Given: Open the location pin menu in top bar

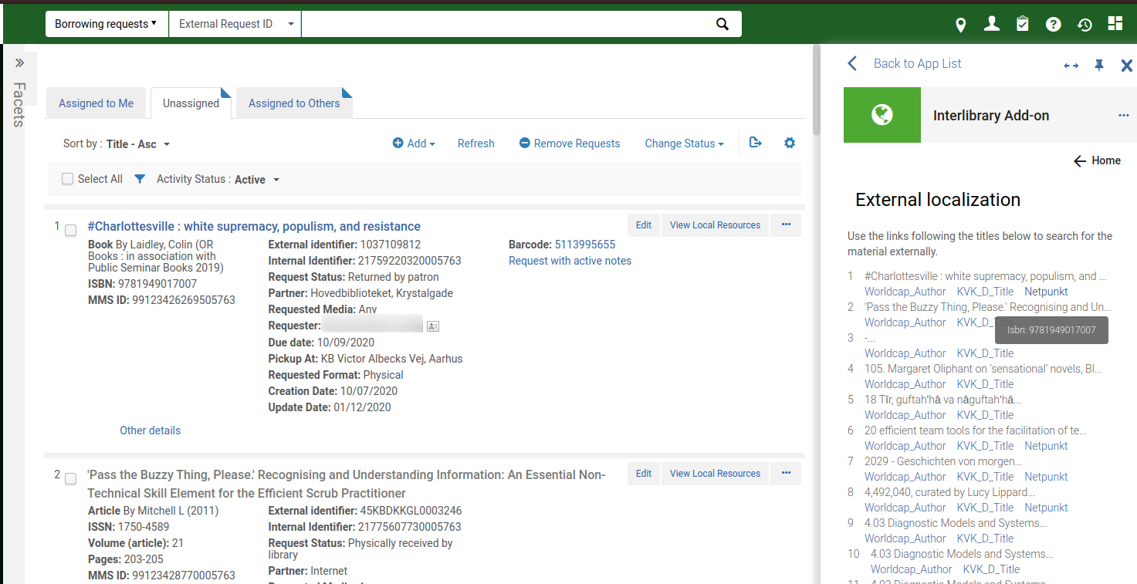Looking at the screenshot, I should [960, 24].
